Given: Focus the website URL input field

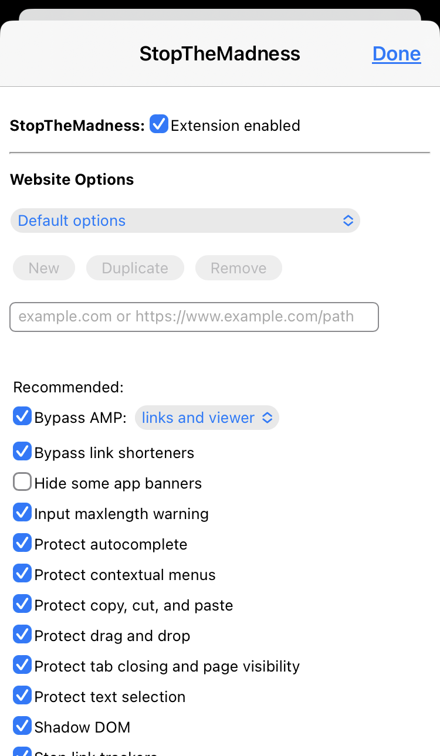Looking at the screenshot, I should point(194,317).
